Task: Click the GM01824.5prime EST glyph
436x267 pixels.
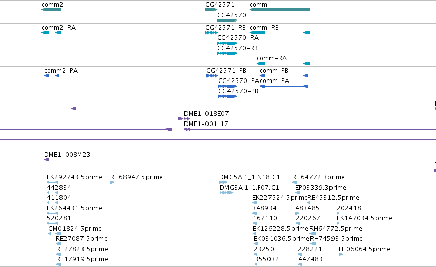Action: coord(54,234)
